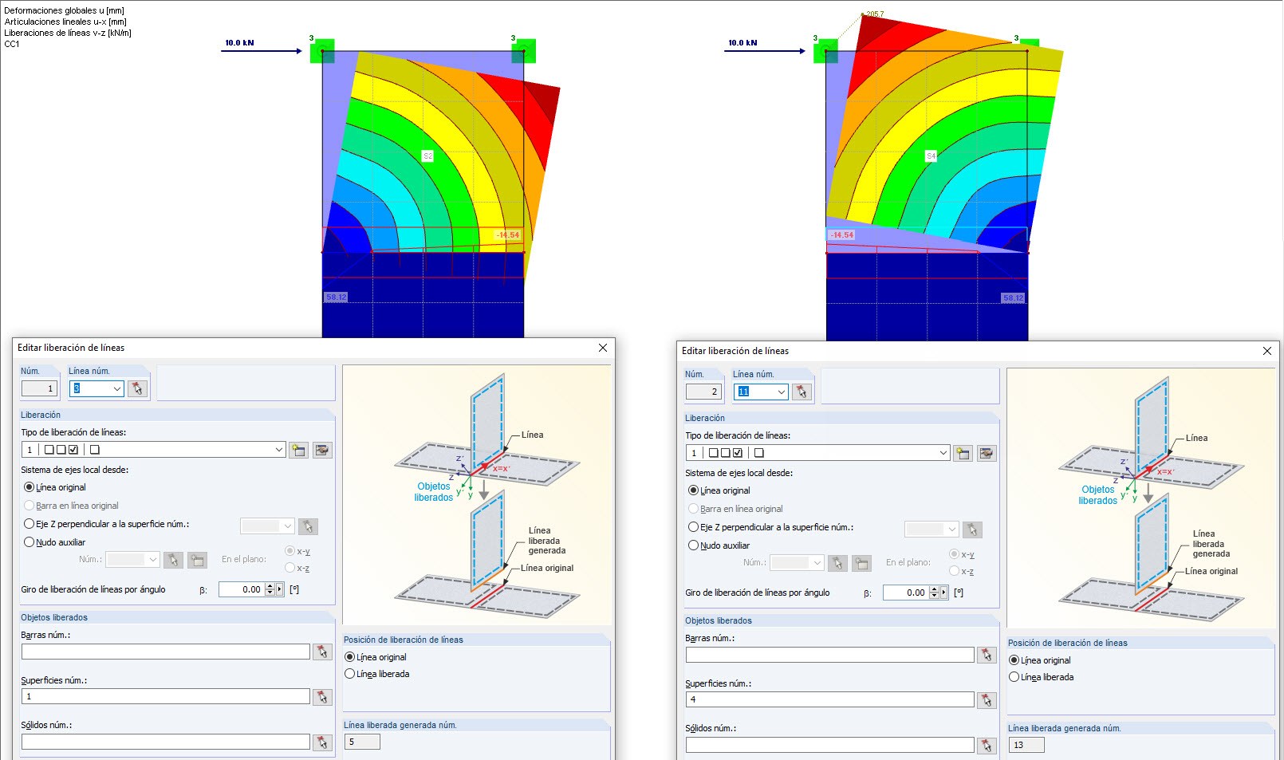
Task: Pick Sólidos núm. in right dialog
Action: click(x=987, y=746)
